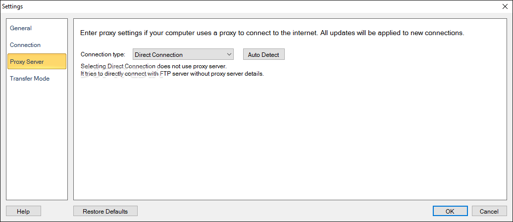Click empty title bar area beside Settings
513x222 pixels.
click(248, 6)
